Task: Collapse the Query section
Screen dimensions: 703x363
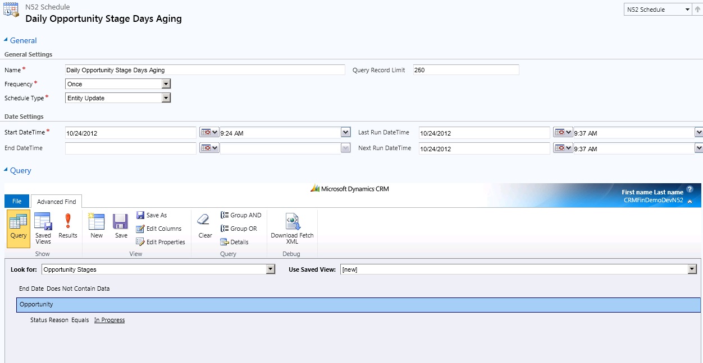Action: pyautogui.click(x=7, y=170)
